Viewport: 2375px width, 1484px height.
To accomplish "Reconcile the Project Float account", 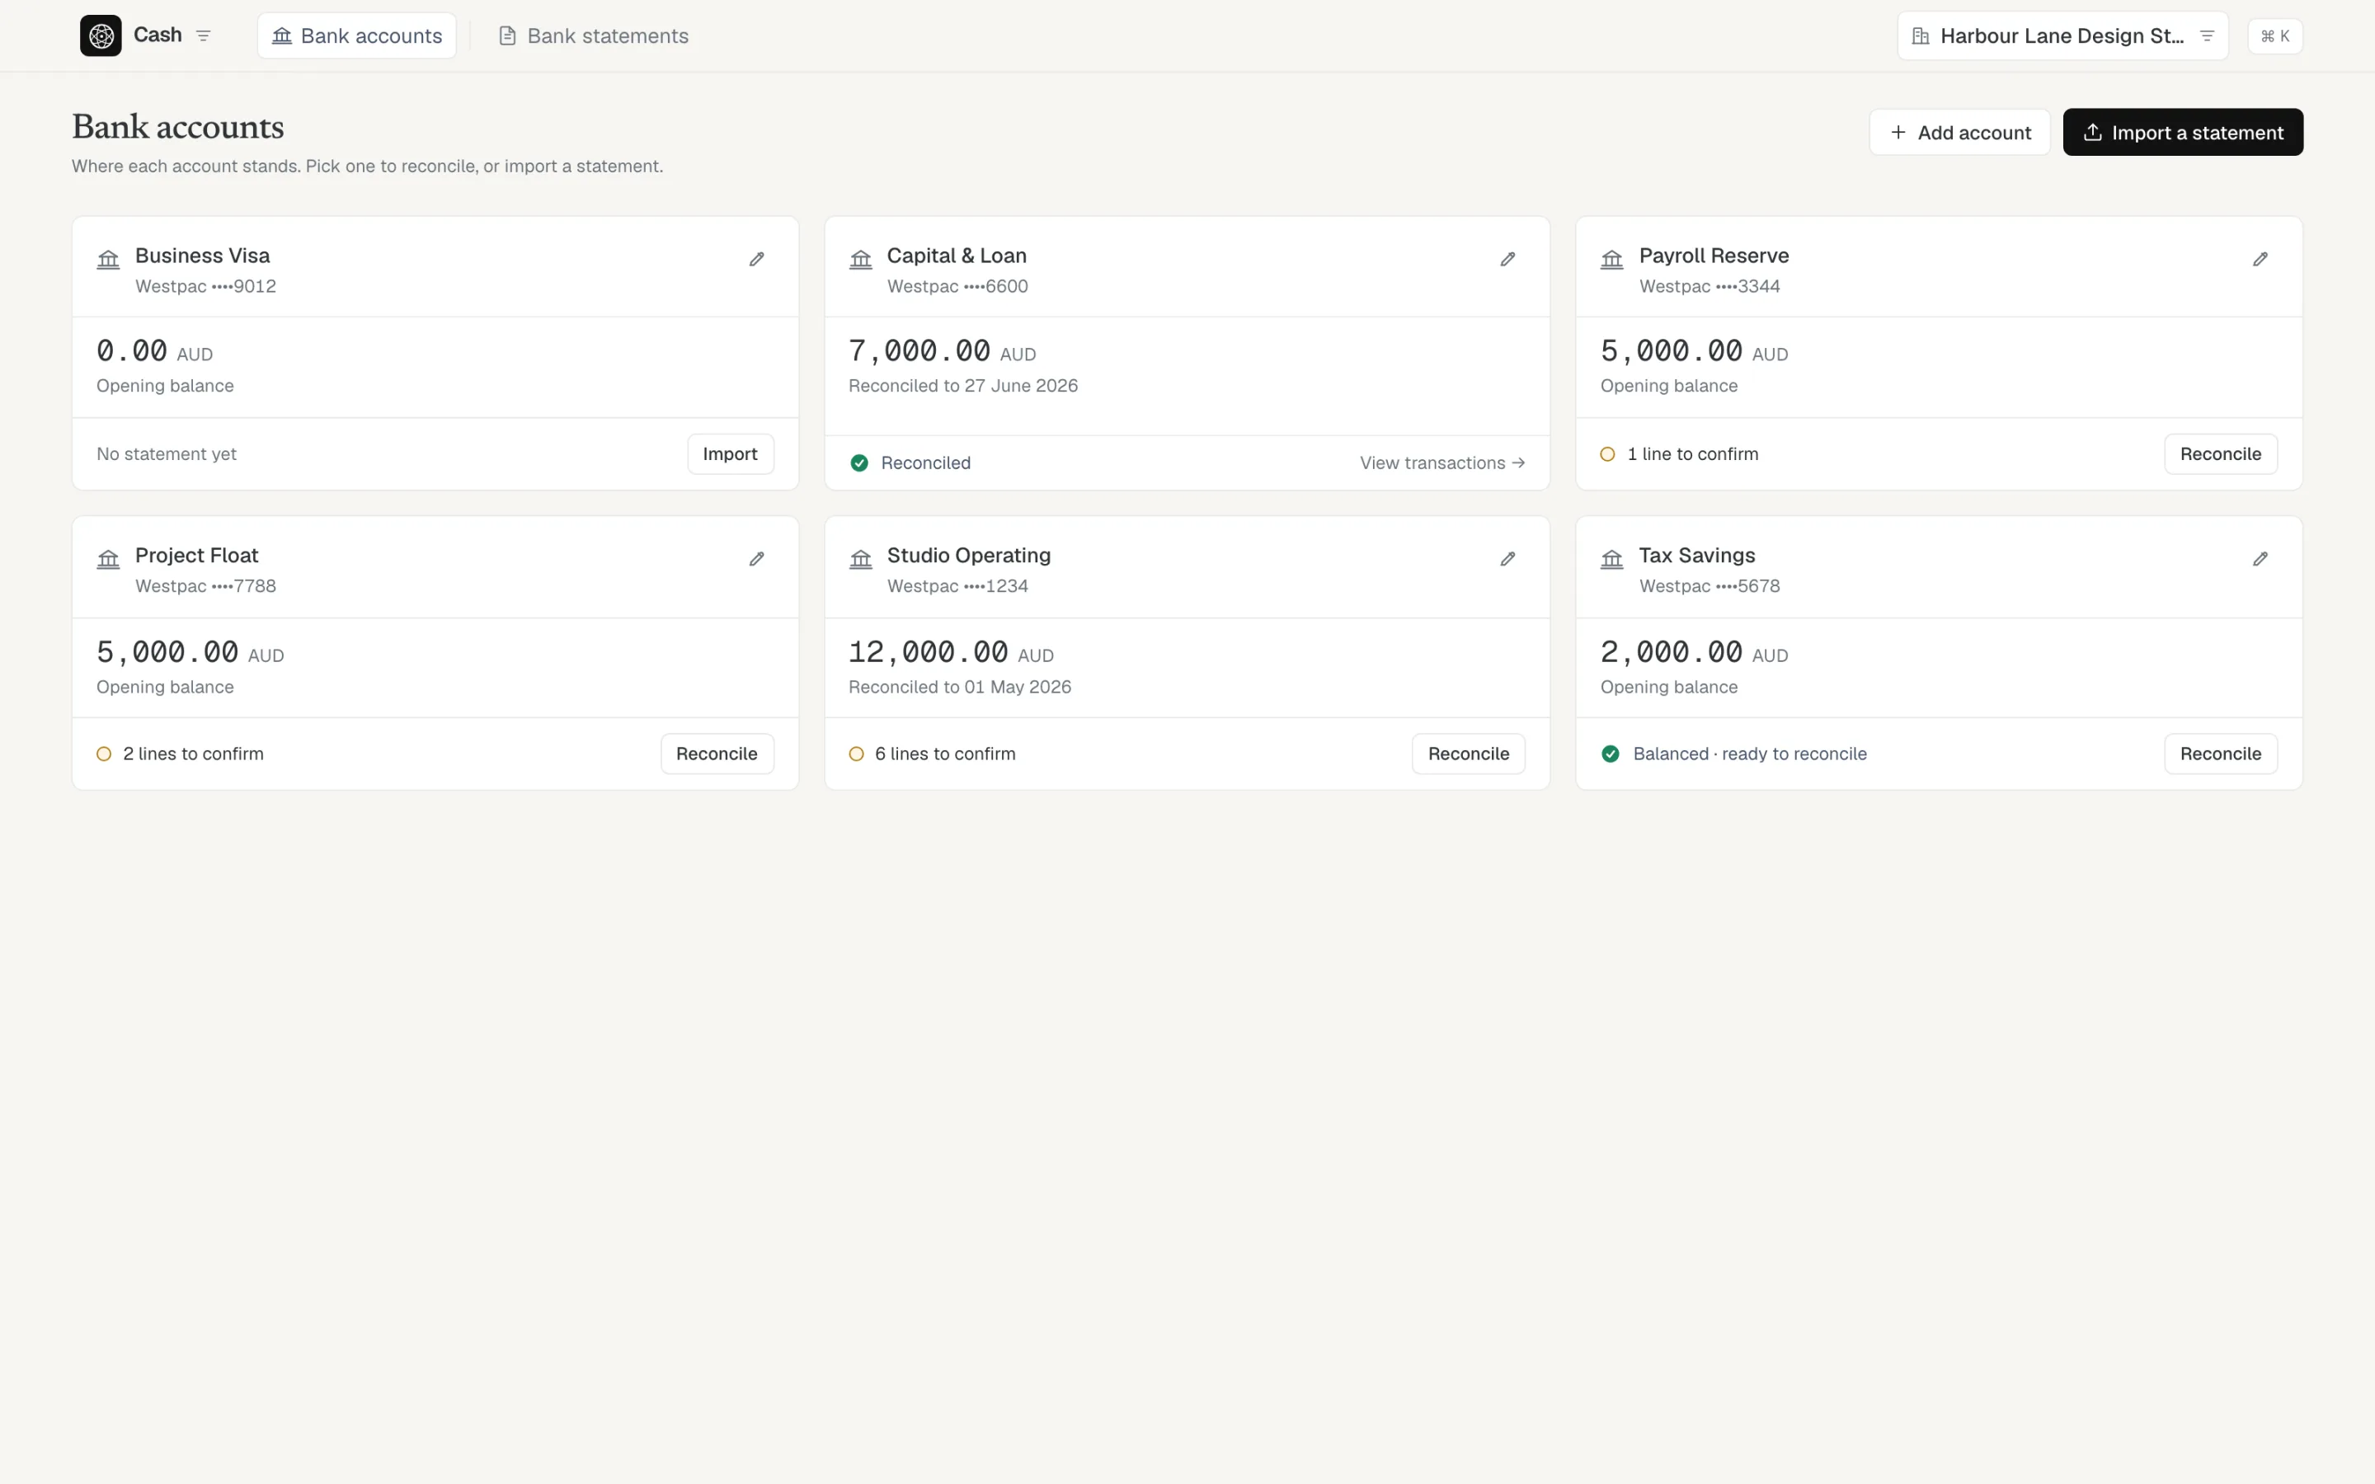I will click(x=717, y=754).
